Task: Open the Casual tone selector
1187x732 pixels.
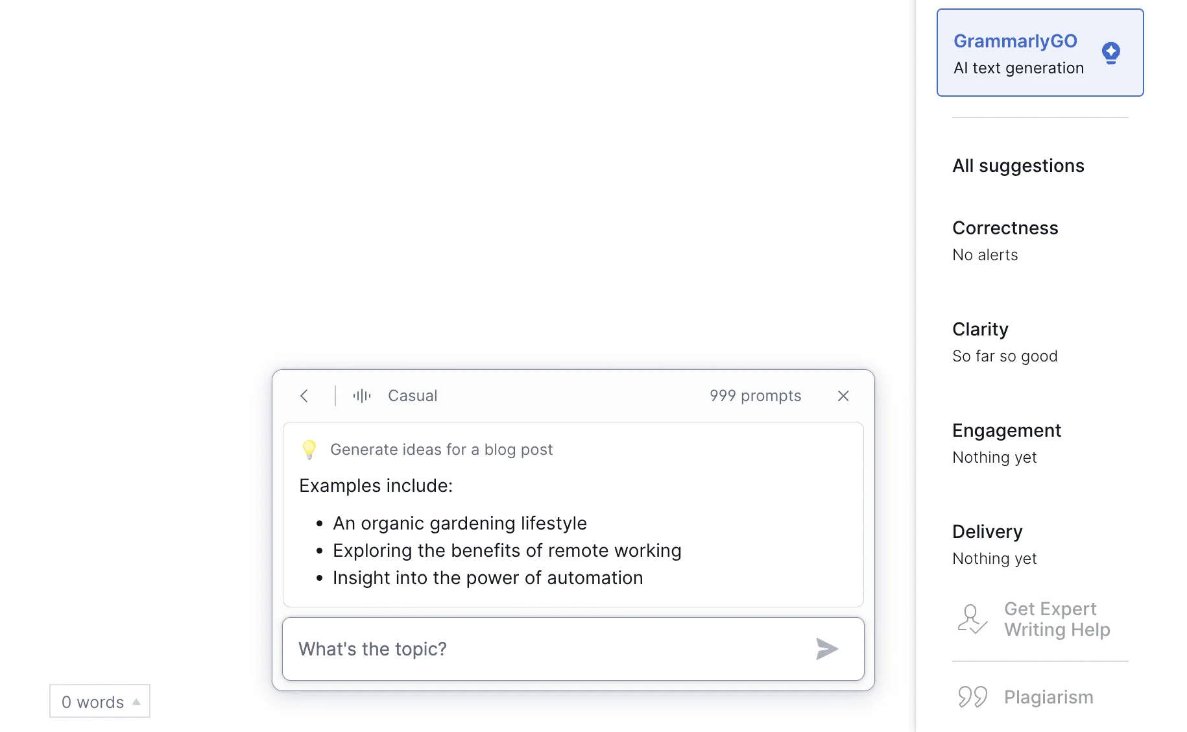Action: [x=412, y=396]
